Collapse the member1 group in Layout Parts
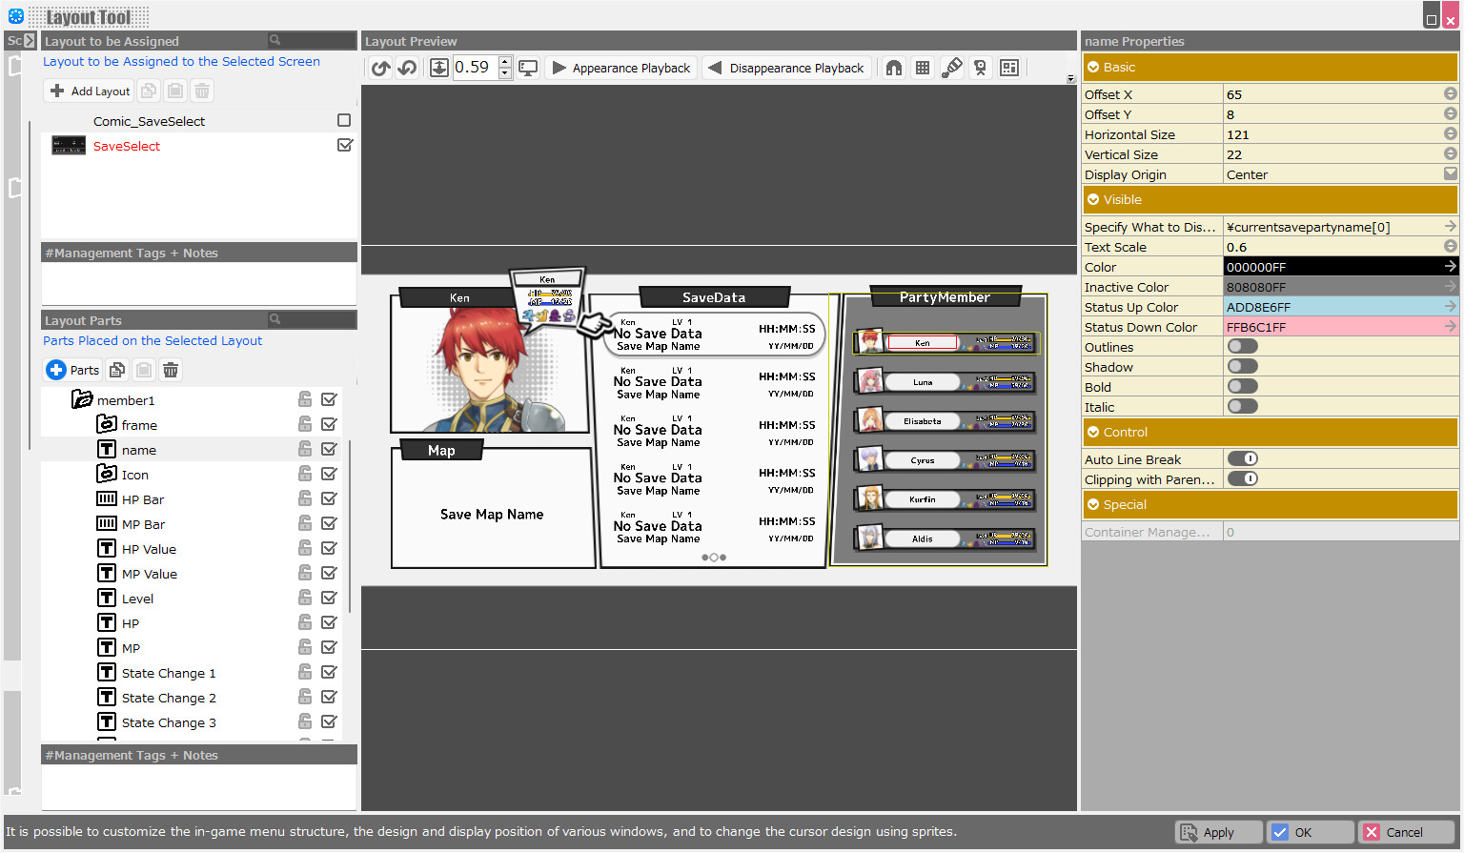This screenshot has width=1464, height=853. coord(82,399)
